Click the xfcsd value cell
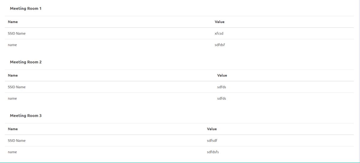The image size is (360, 163). 219,34
